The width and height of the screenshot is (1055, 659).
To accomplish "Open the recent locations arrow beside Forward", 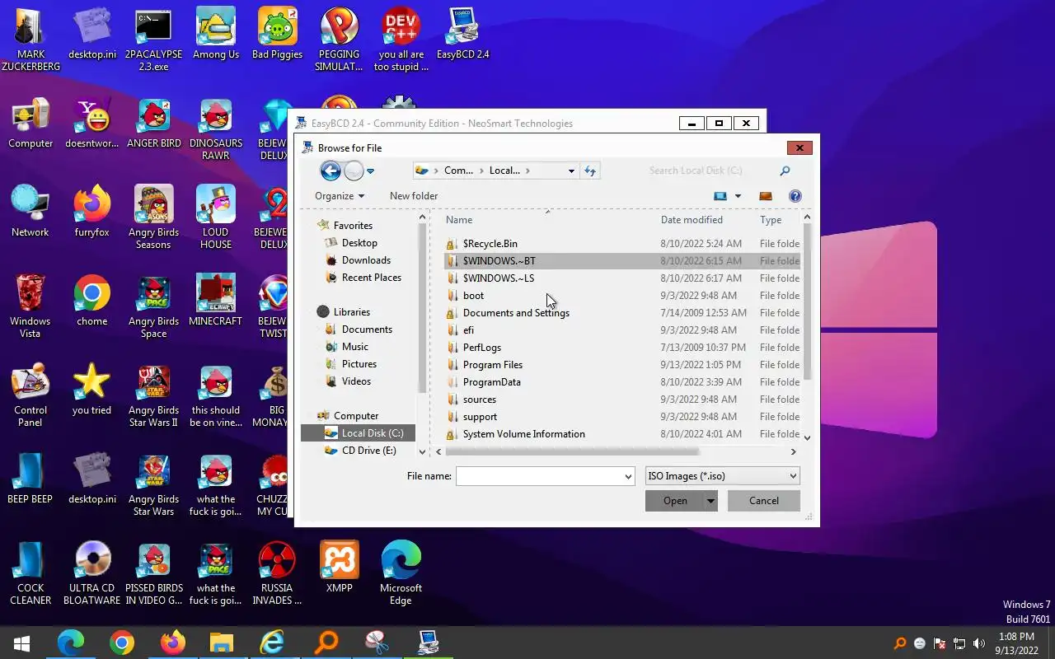I will pyautogui.click(x=371, y=171).
